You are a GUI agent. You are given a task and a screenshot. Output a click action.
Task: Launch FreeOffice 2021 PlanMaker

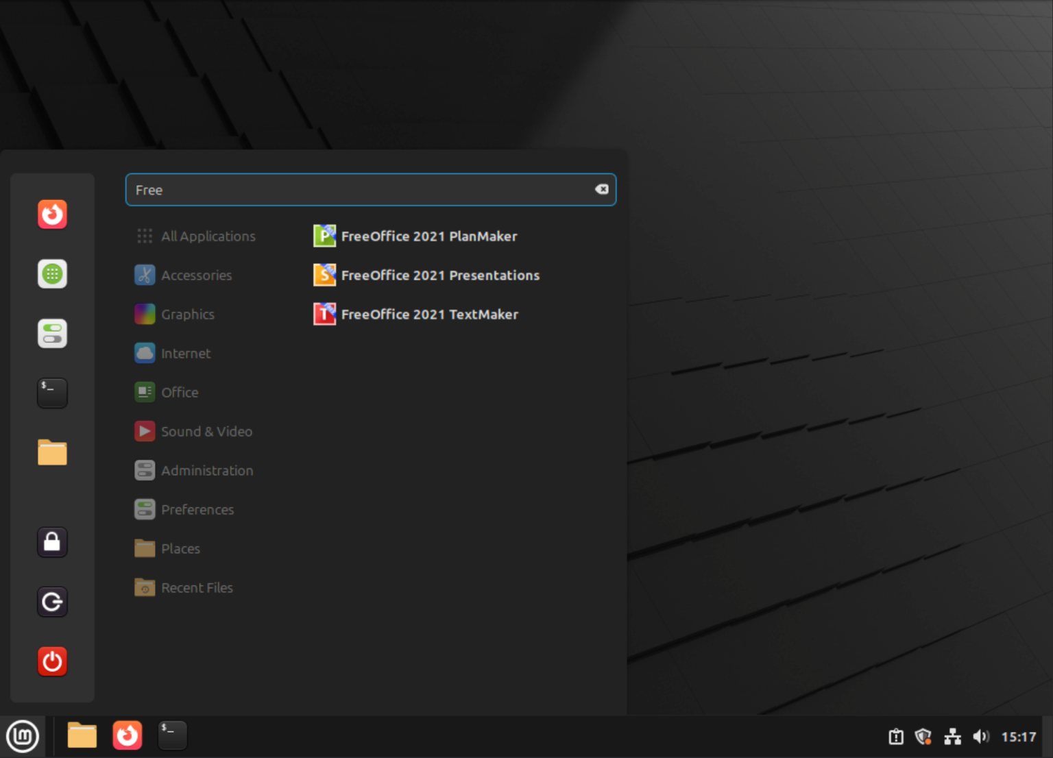click(430, 236)
